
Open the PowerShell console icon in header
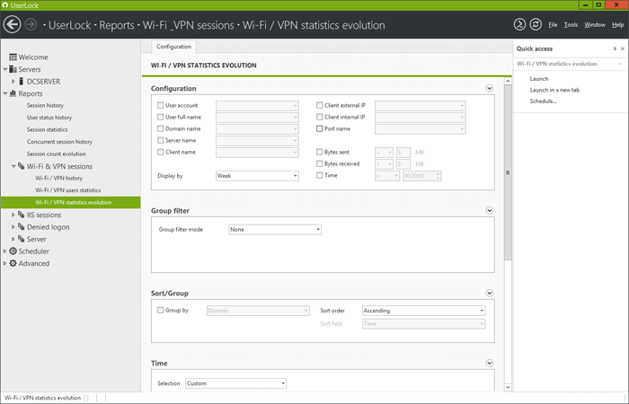519,24
